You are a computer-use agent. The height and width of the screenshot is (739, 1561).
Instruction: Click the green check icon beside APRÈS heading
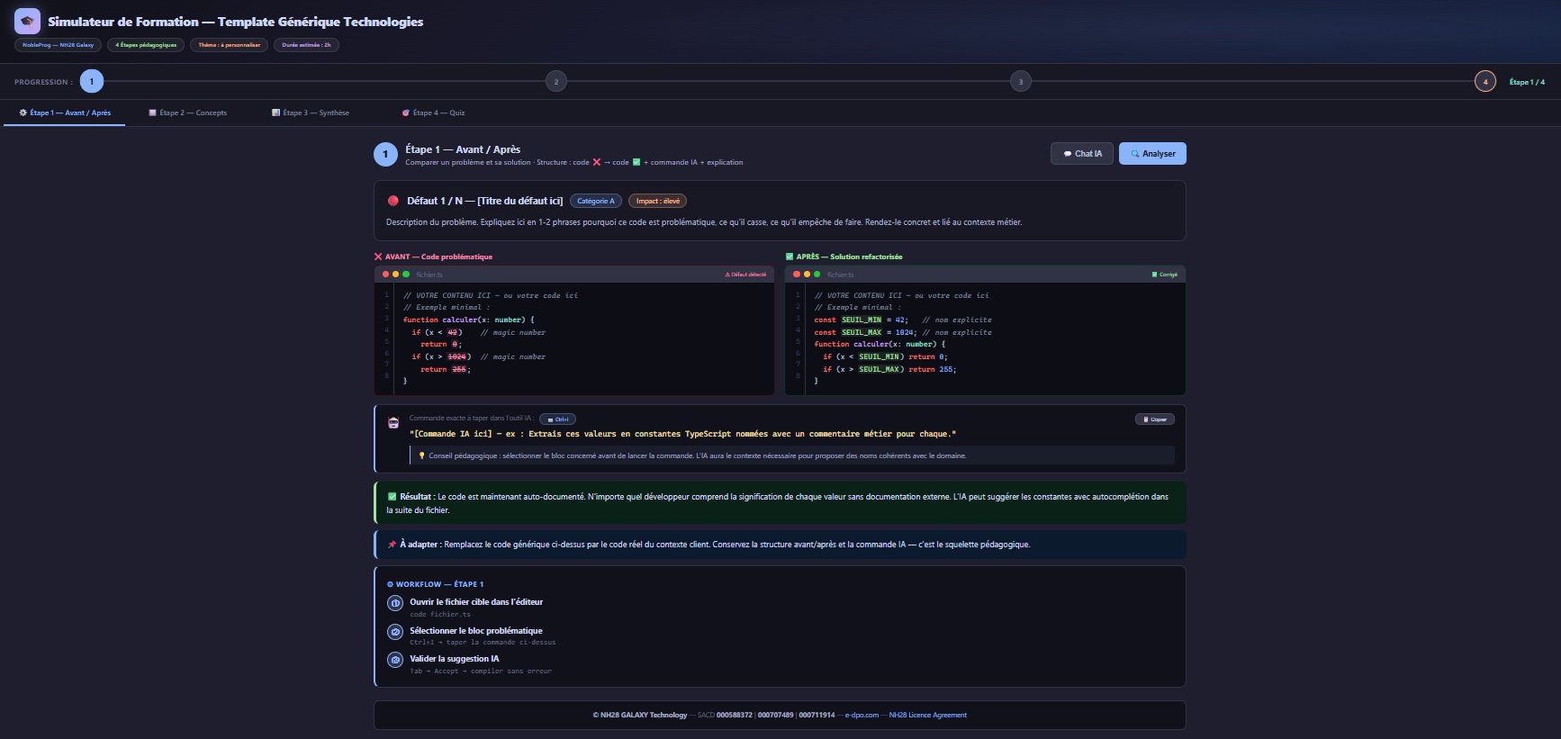(x=790, y=257)
